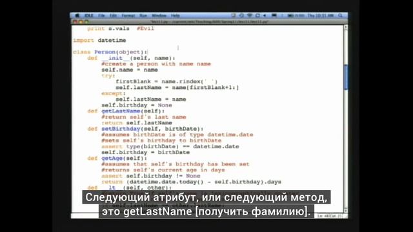Screen dimensions: 413x232
Task: Click 'self.lastName = name' under except
Action: coord(150,99)
